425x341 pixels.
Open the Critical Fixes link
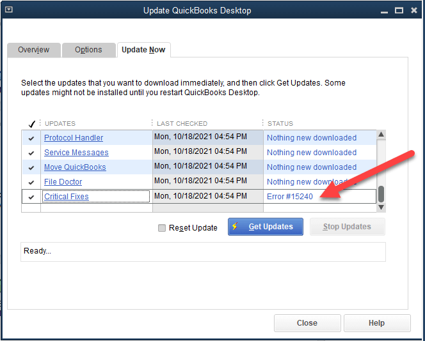pyautogui.click(x=67, y=196)
